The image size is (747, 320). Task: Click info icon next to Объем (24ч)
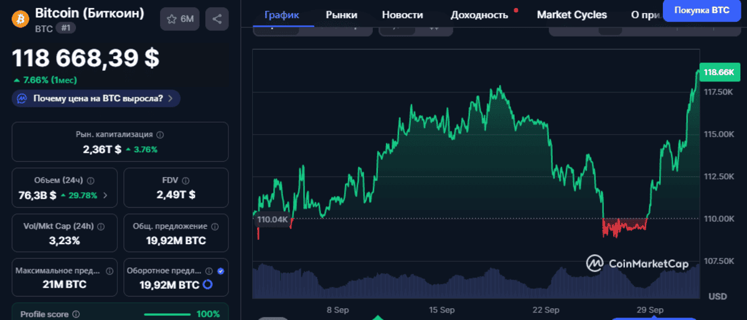[91, 180]
